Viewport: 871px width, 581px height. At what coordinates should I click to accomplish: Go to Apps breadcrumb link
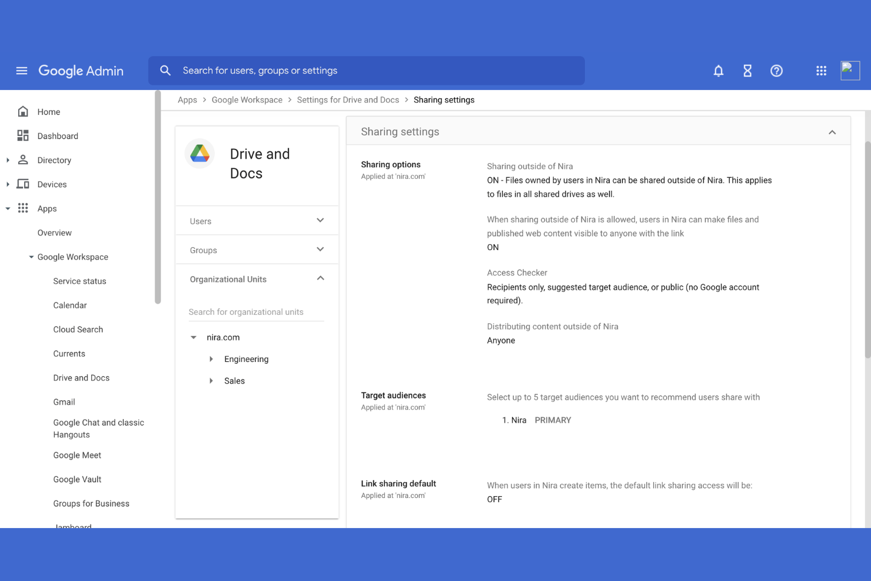coord(187,100)
